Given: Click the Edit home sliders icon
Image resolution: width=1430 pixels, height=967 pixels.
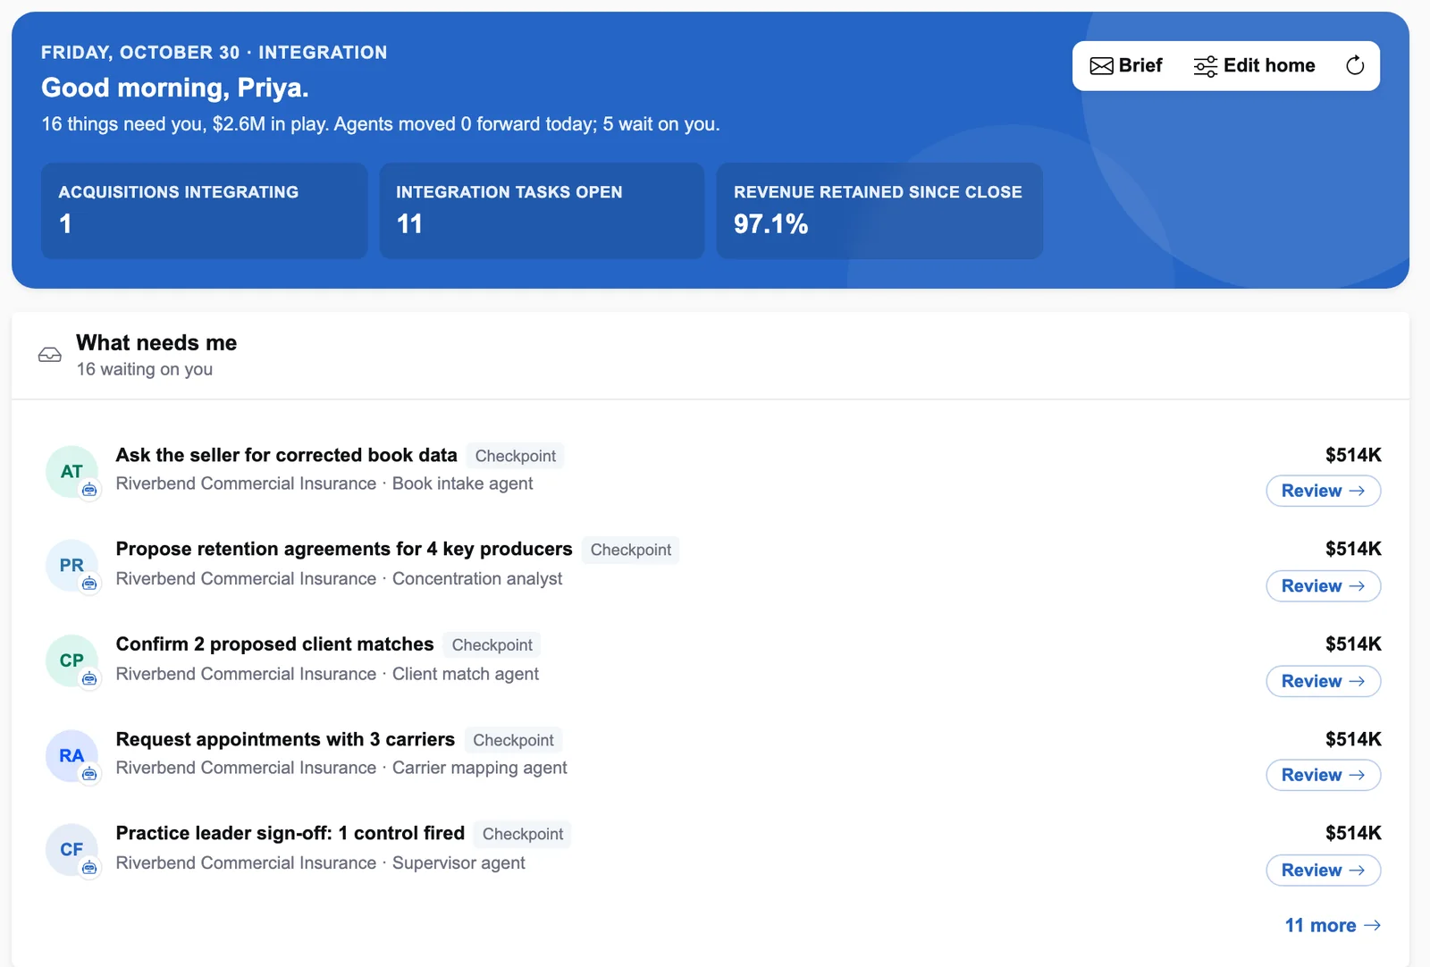Looking at the screenshot, I should pos(1205,66).
